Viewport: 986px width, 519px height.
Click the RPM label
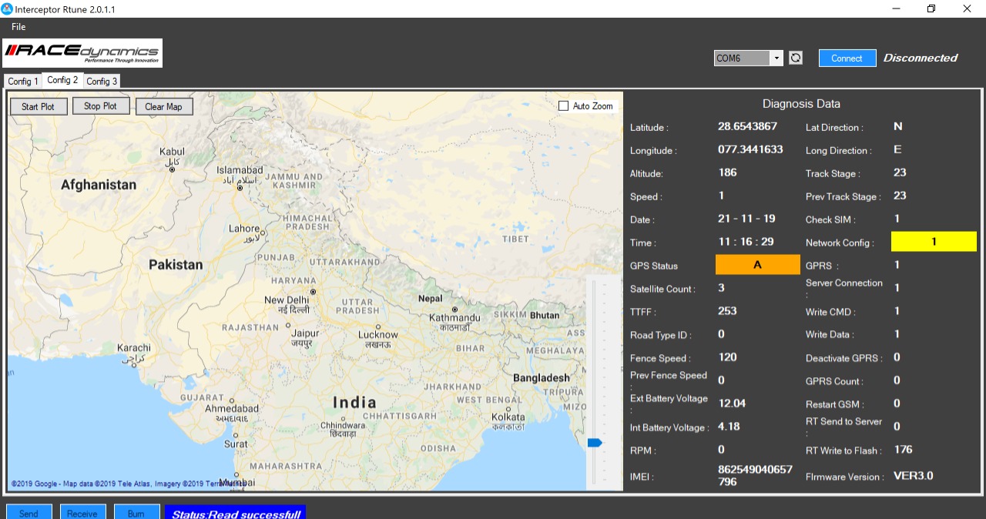coord(643,450)
